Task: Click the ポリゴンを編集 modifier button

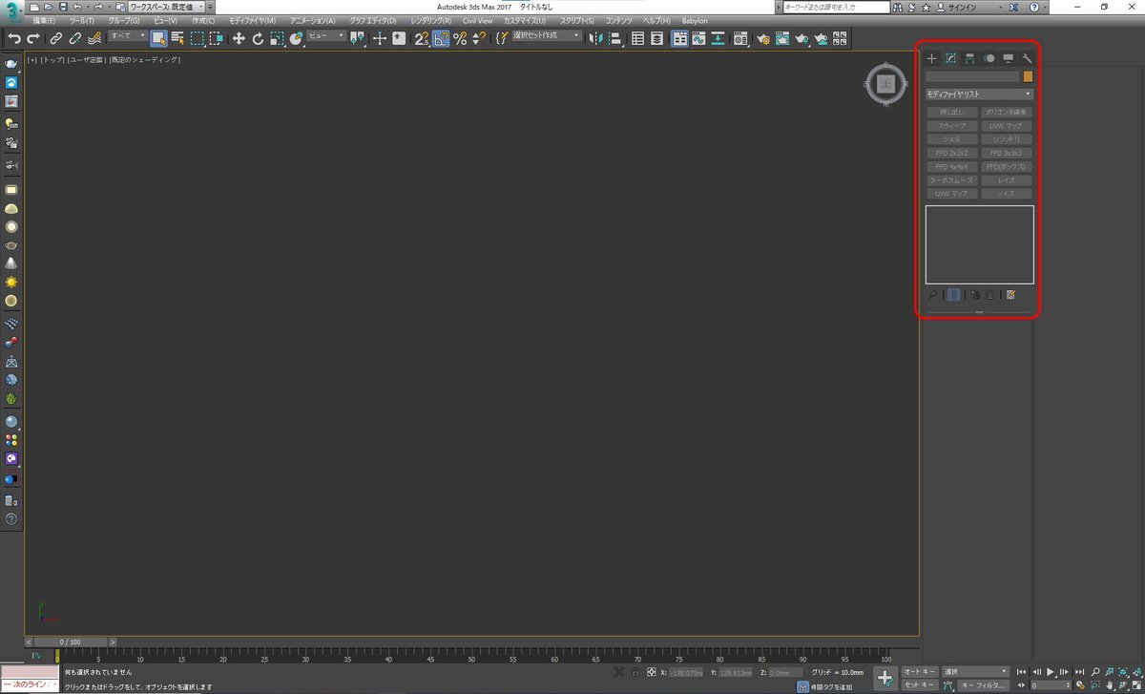Action: pos(1007,112)
